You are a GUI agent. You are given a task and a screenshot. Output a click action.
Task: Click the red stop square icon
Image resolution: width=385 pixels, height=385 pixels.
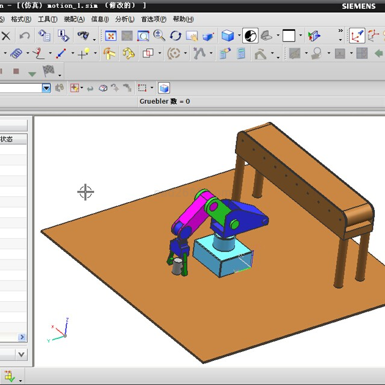[16, 71]
